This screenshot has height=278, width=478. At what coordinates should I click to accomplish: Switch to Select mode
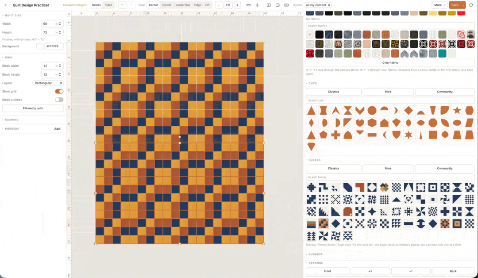[x=96, y=5]
